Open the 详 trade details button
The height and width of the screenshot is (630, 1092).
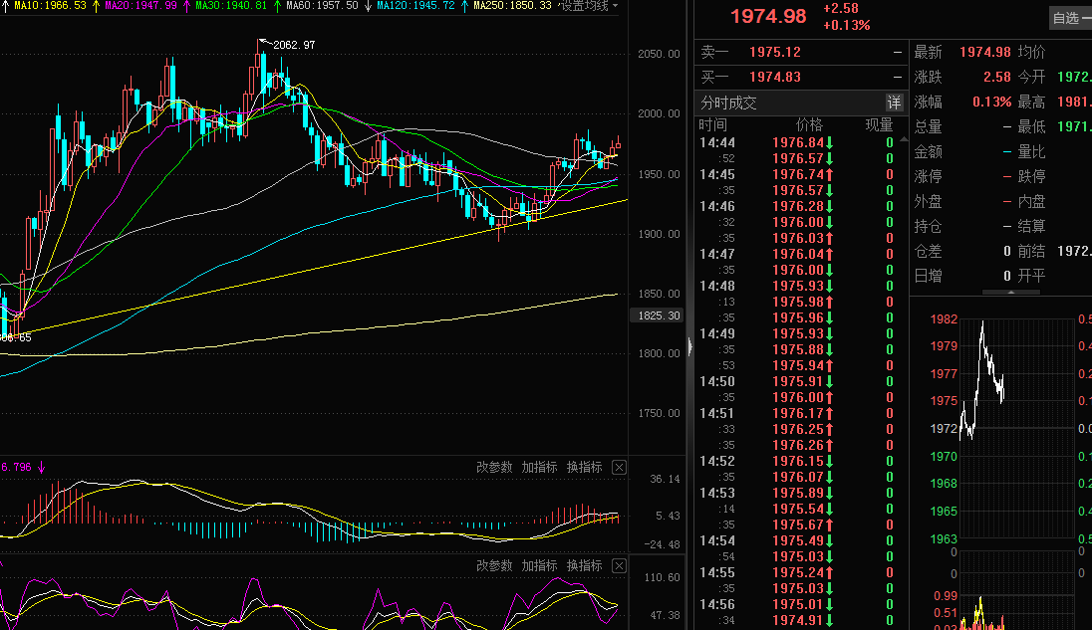(894, 103)
